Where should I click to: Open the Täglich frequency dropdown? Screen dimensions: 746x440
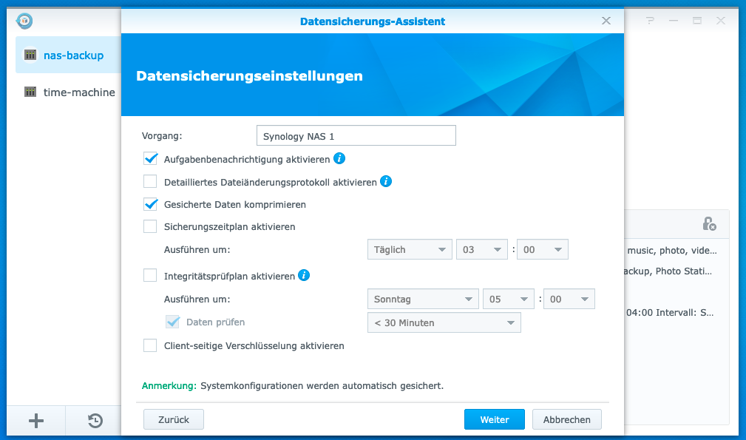(409, 250)
